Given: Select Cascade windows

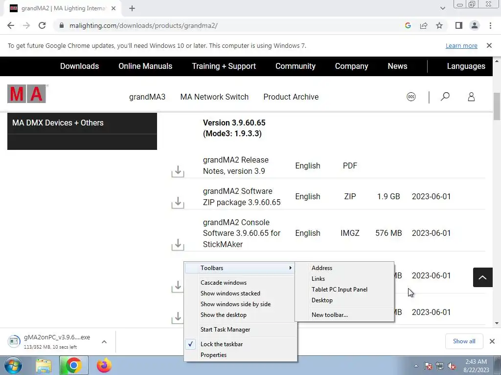Looking at the screenshot, I should click(x=241, y=283).
